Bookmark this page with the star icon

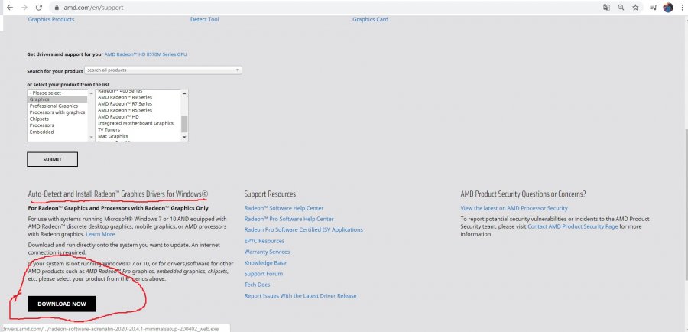point(635,8)
